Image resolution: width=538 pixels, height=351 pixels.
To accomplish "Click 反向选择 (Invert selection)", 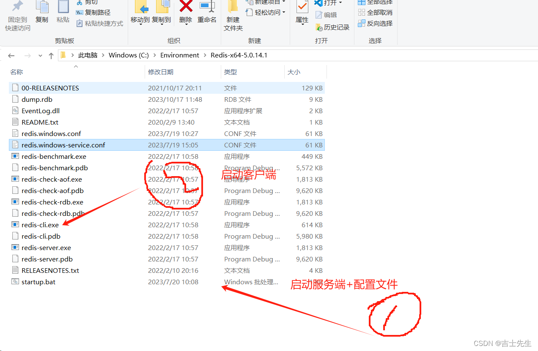I will 375,24.
